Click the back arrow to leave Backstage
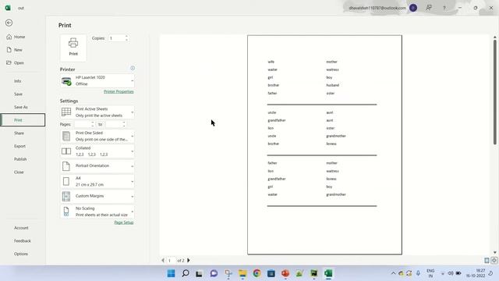Screen dimensions: 499x281 [x=9, y=23]
